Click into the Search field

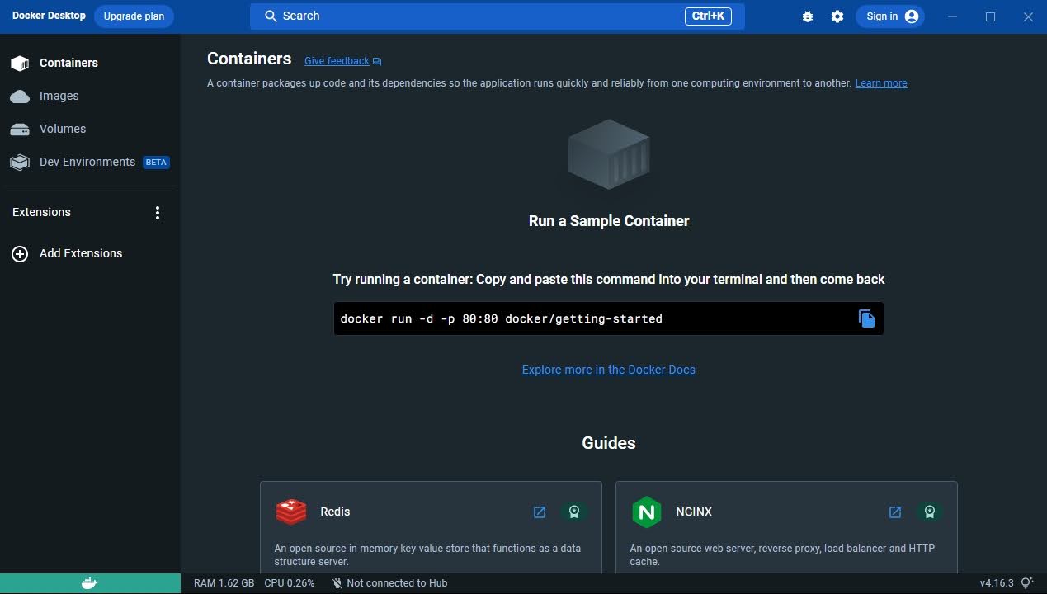click(x=498, y=16)
